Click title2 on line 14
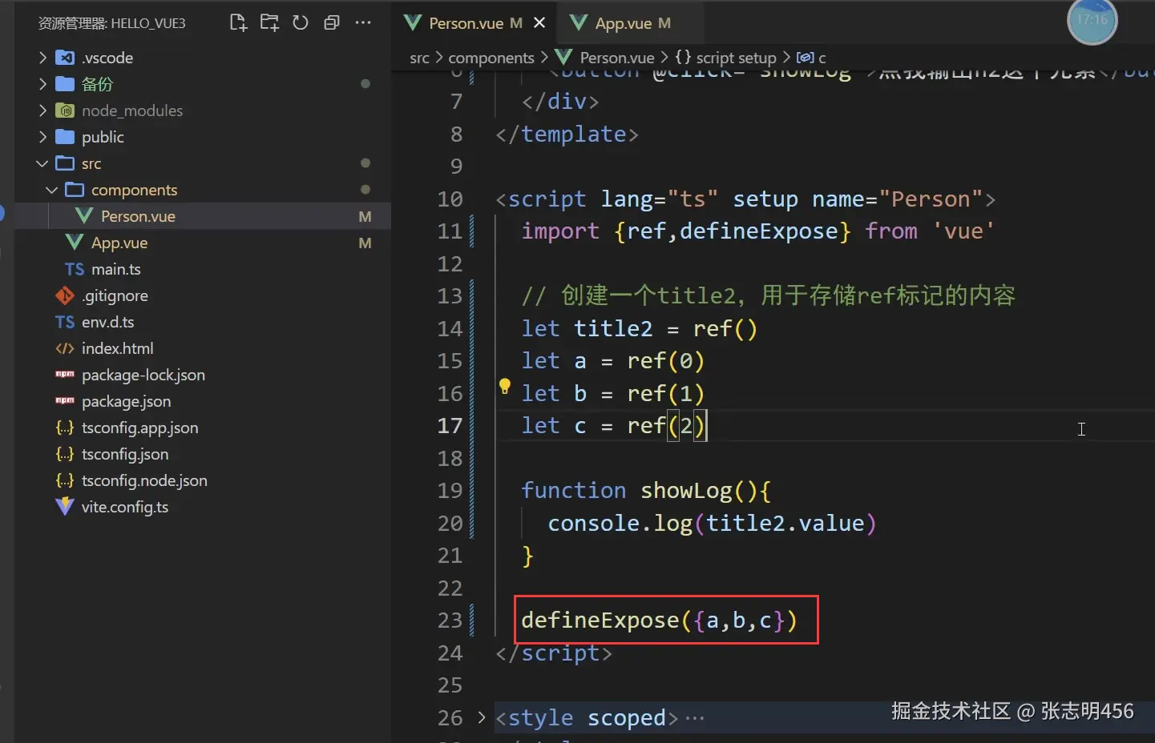The width and height of the screenshot is (1155, 743). pyautogui.click(x=614, y=329)
